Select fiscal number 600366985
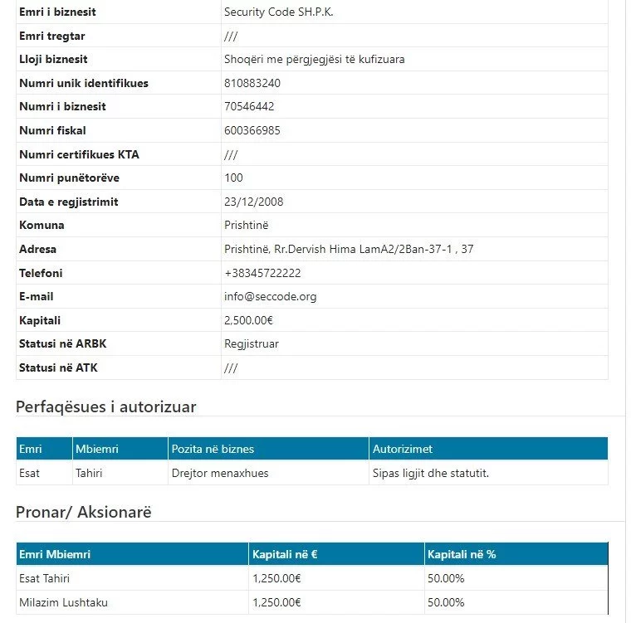Viewport: 631px width, 623px height. (x=252, y=131)
